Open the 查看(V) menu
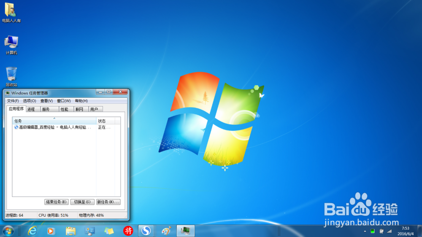 tap(46, 101)
